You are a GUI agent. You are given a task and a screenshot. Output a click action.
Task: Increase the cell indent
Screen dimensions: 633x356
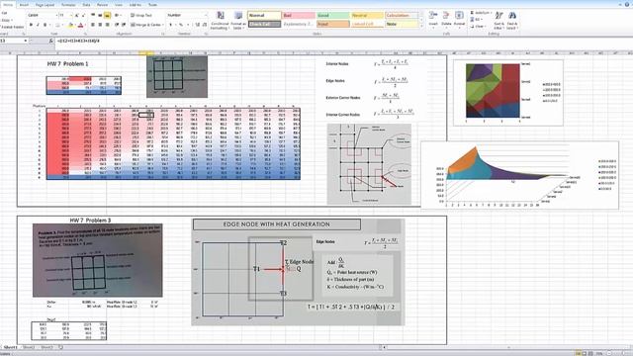coord(124,25)
